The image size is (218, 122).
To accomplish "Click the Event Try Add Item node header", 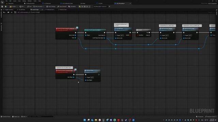I will 66,29.
